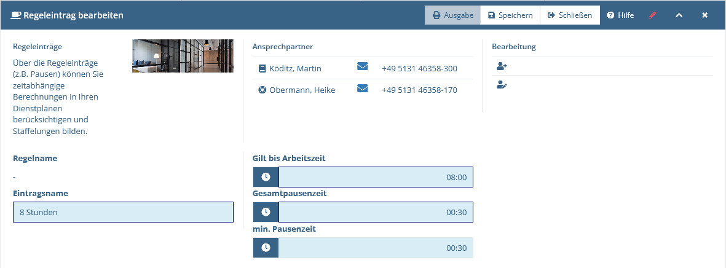726x268 pixels.
Task: Open the Hilfe help menu
Action: click(620, 15)
